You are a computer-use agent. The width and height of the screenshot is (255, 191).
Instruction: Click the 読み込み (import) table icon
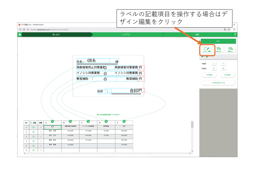coord(219,50)
